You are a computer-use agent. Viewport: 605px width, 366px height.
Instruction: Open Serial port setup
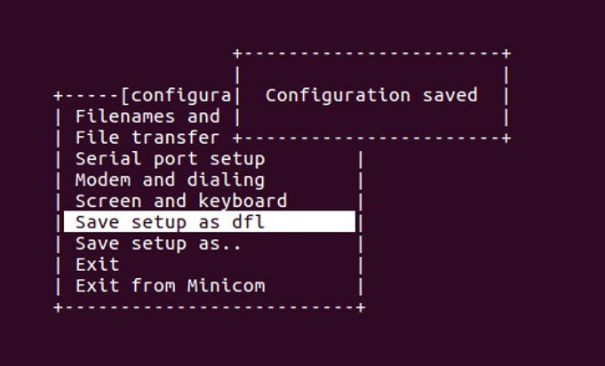point(170,159)
